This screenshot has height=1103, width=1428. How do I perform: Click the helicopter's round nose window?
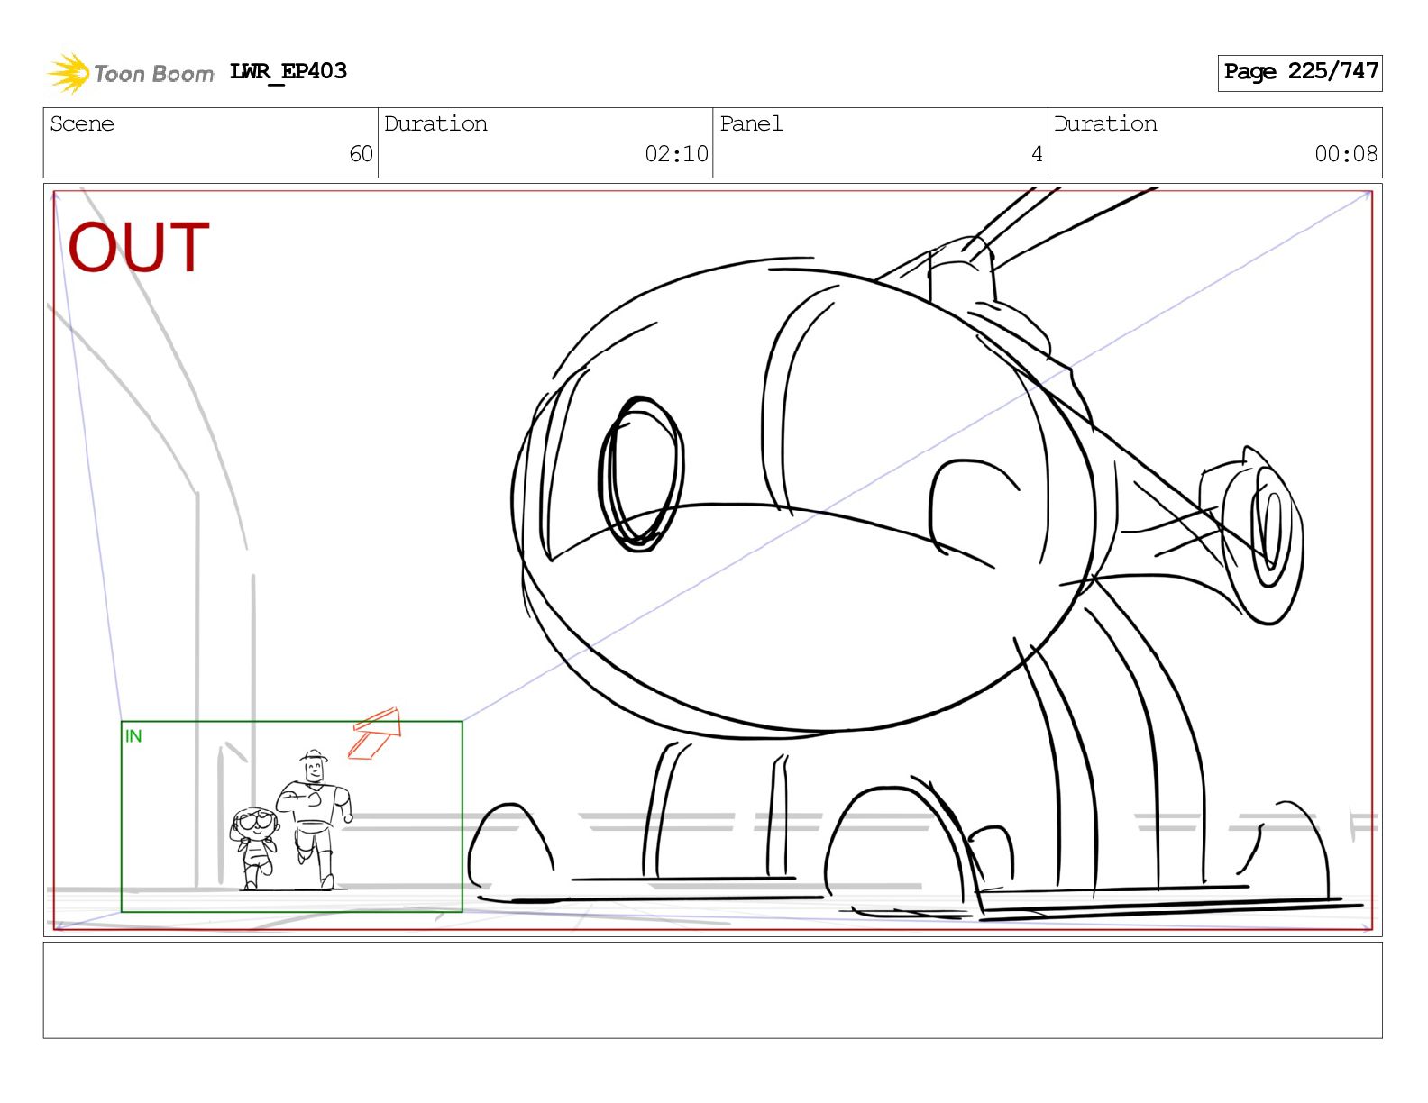641,473
